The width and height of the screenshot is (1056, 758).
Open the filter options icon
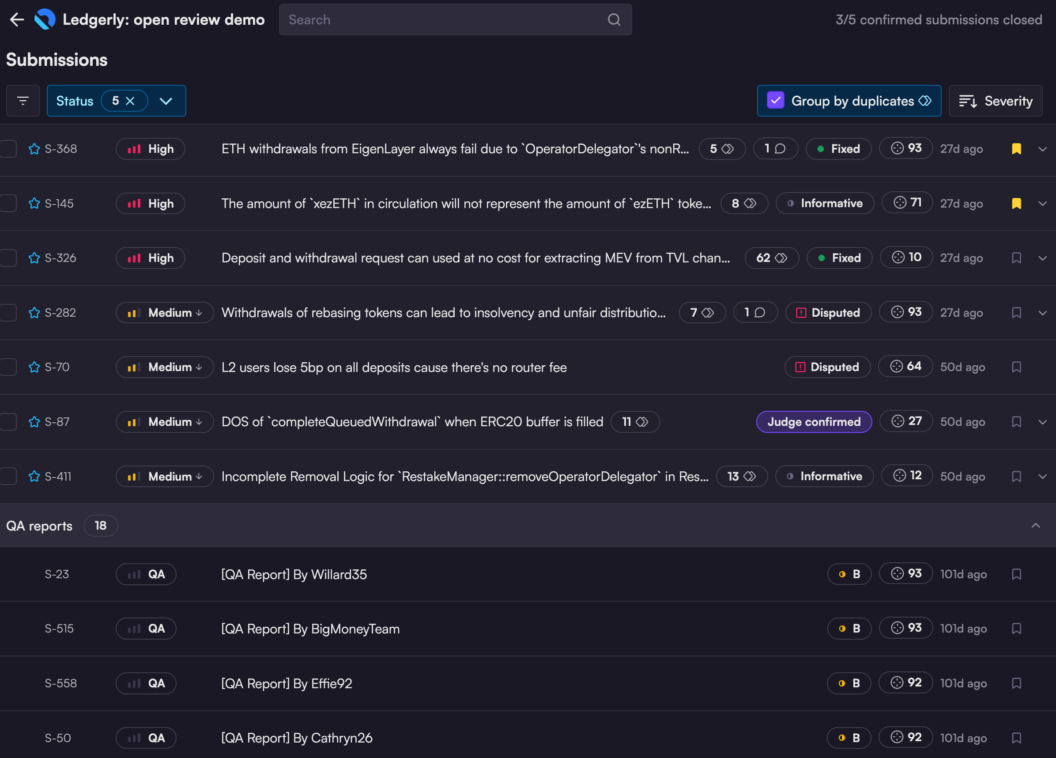[23, 101]
